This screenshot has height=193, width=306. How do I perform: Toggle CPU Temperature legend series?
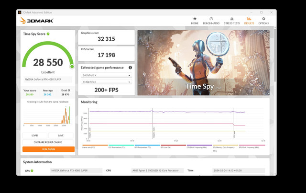click(121, 146)
